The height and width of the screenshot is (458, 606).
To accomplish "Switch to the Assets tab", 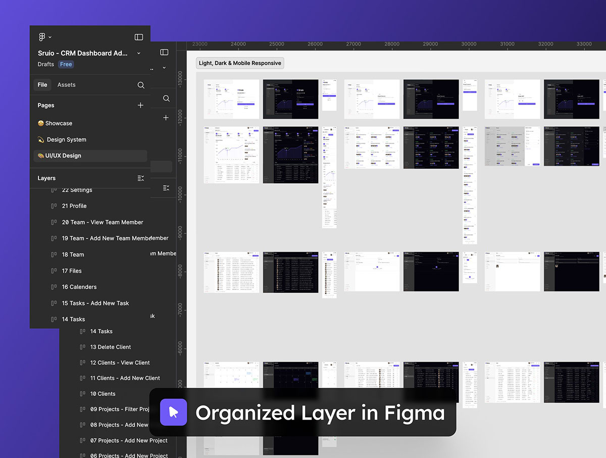I will point(66,85).
